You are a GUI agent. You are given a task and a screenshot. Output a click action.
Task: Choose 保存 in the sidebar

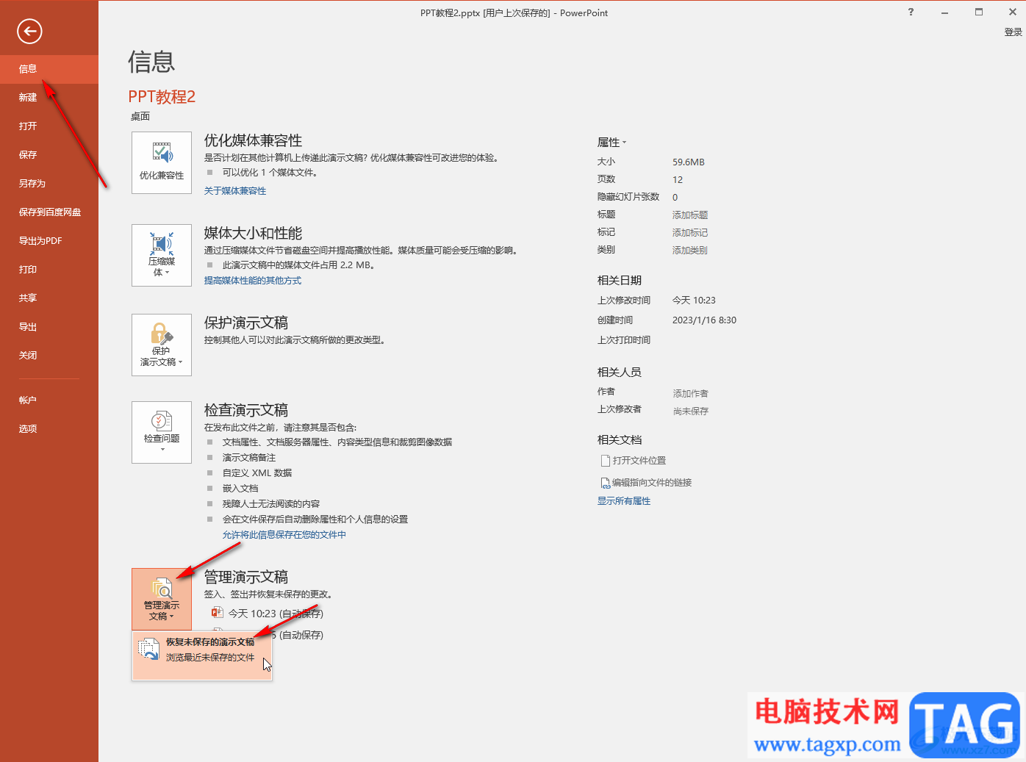click(49, 155)
